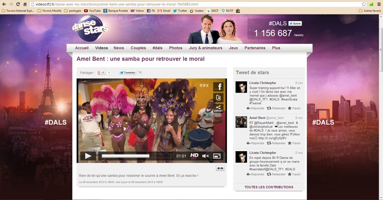Image resolution: width=383 pixels, height=200 pixels.
Task: Open the Plus menu
Action: tap(276, 48)
